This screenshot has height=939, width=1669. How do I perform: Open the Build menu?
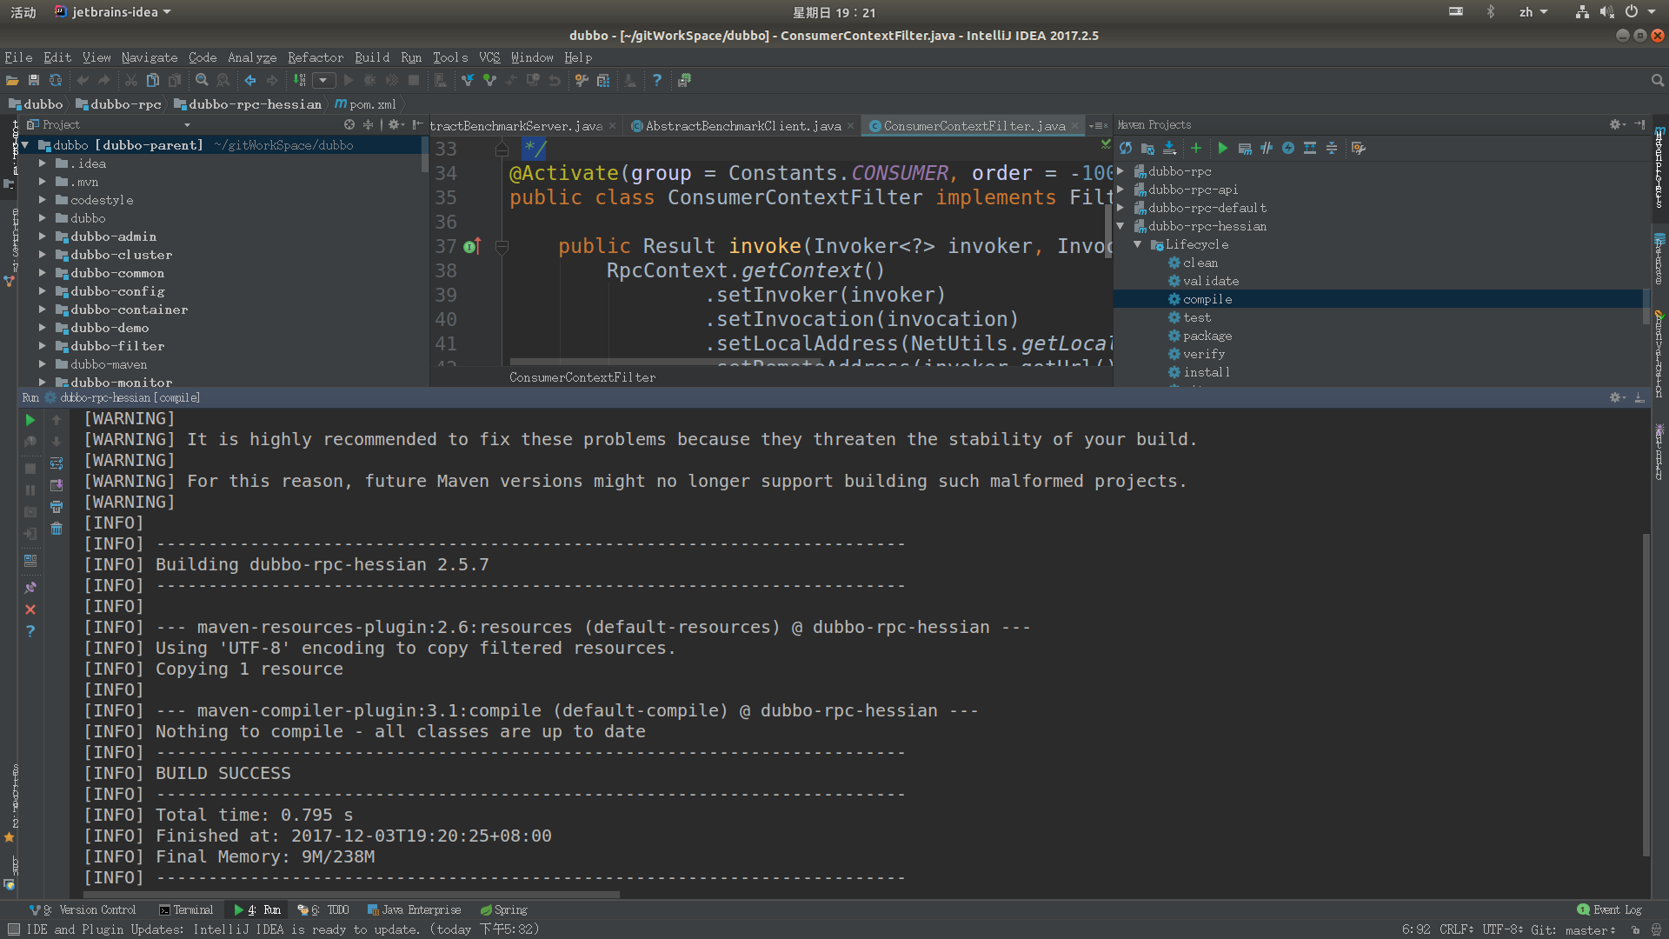(372, 57)
